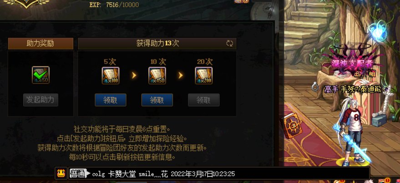Click the grey mailbox by the character
400x183 pixels.
coord(379,119)
